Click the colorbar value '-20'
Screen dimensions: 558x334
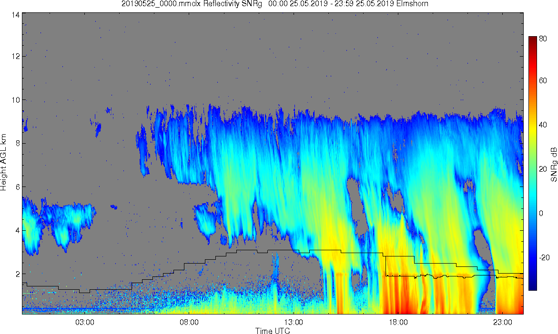(x=544, y=257)
